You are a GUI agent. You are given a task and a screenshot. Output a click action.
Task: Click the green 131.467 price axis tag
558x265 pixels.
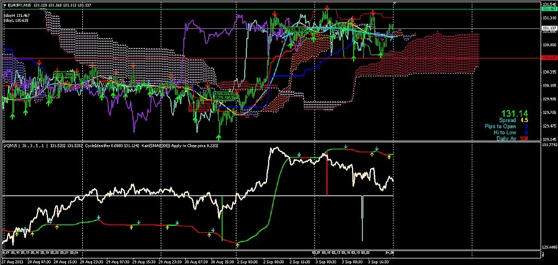pos(549,9)
